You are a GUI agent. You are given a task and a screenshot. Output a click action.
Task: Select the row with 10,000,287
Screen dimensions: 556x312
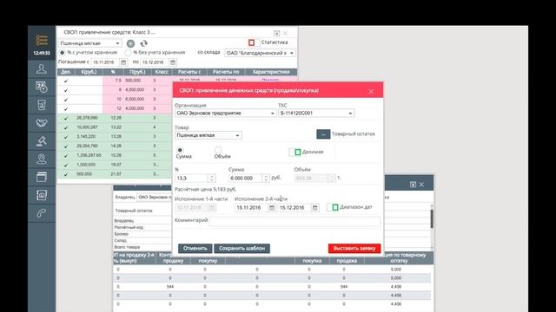[115, 127]
